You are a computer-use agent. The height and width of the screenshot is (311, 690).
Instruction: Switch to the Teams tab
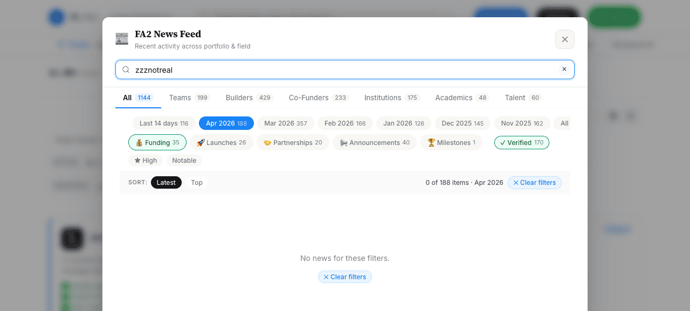pos(188,98)
